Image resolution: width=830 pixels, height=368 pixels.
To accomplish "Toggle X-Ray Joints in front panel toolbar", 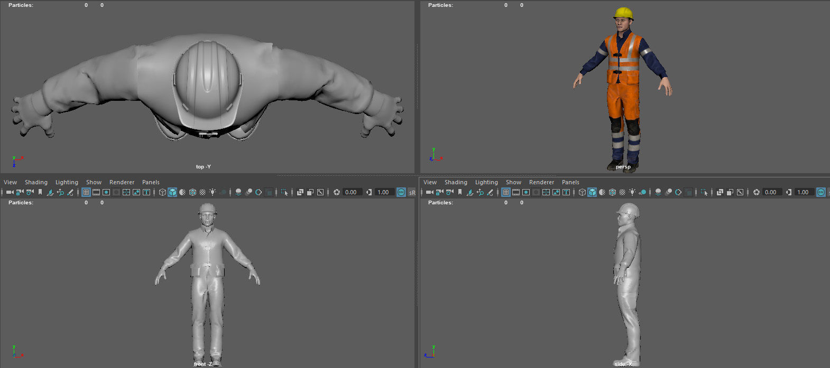I will tap(320, 192).
